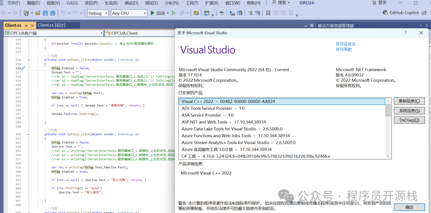
Task: Click the help question mark in About dialog
Action: [x=406, y=33]
